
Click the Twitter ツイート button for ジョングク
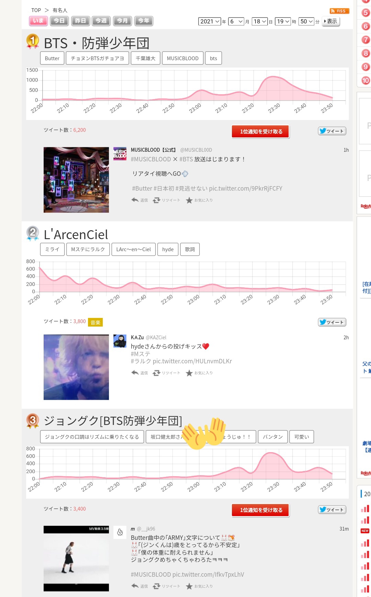pos(332,510)
